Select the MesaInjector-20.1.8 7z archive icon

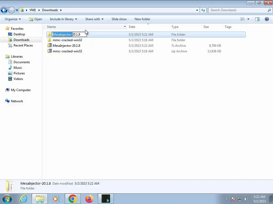pyautogui.click(x=49, y=45)
